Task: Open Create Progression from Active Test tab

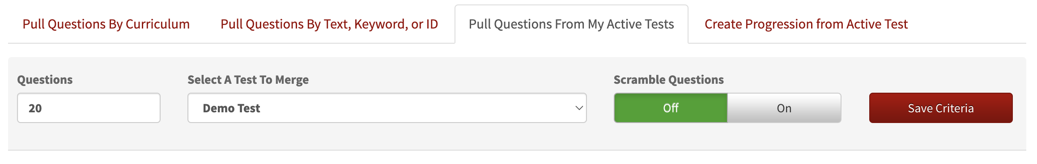Action: pos(806,24)
